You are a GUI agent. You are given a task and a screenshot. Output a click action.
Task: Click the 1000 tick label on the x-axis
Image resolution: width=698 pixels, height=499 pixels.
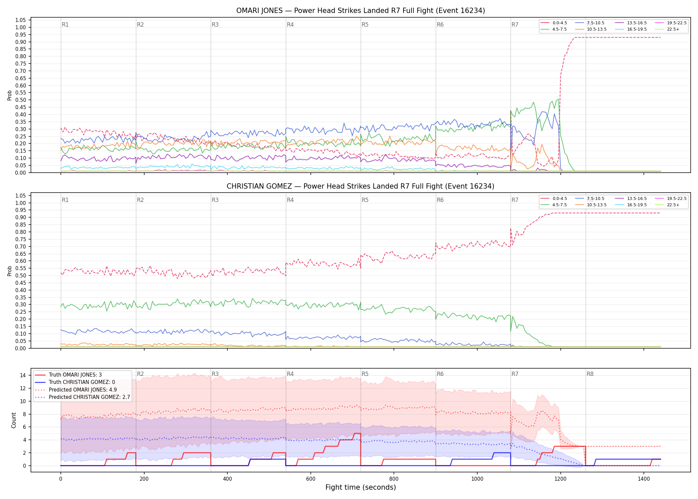pyautogui.click(x=477, y=479)
